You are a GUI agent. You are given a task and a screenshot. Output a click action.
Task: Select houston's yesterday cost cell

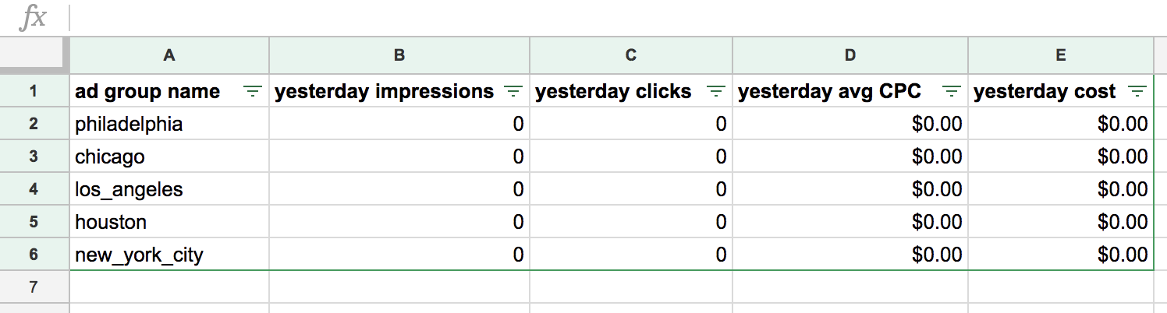pyautogui.click(x=1060, y=222)
